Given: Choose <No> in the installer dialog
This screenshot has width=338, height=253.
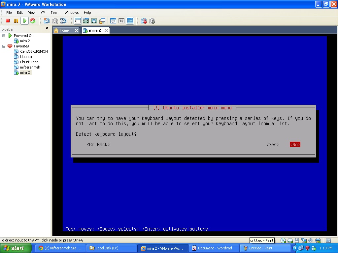Looking at the screenshot, I should [295, 145].
